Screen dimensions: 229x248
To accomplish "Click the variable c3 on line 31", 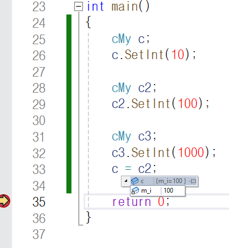I will pyautogui.click(x=145, y=137).
